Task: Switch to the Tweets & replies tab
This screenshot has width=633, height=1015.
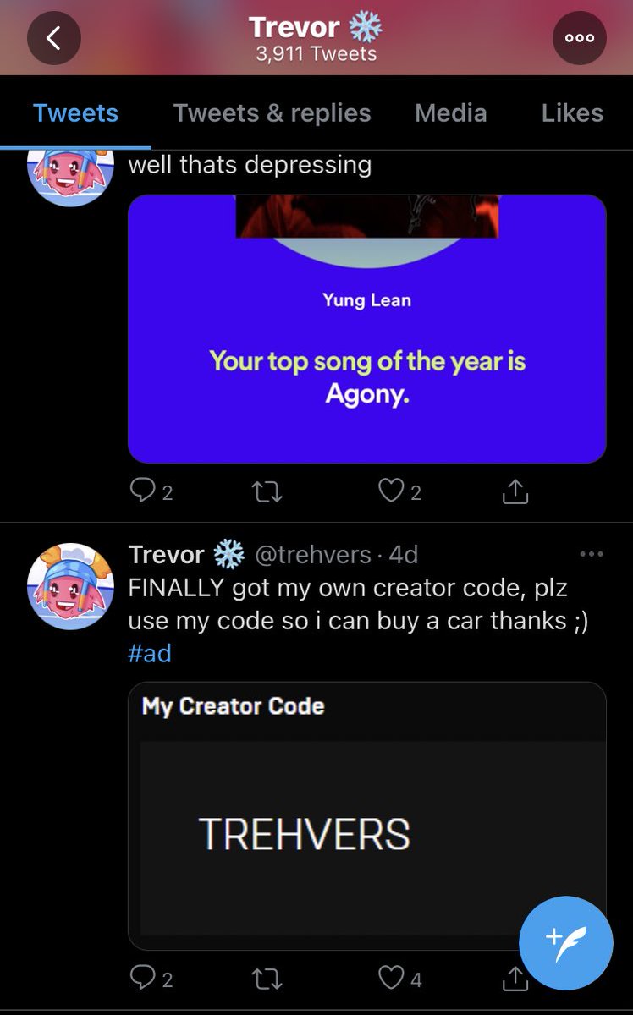Action: click(272, 113)
